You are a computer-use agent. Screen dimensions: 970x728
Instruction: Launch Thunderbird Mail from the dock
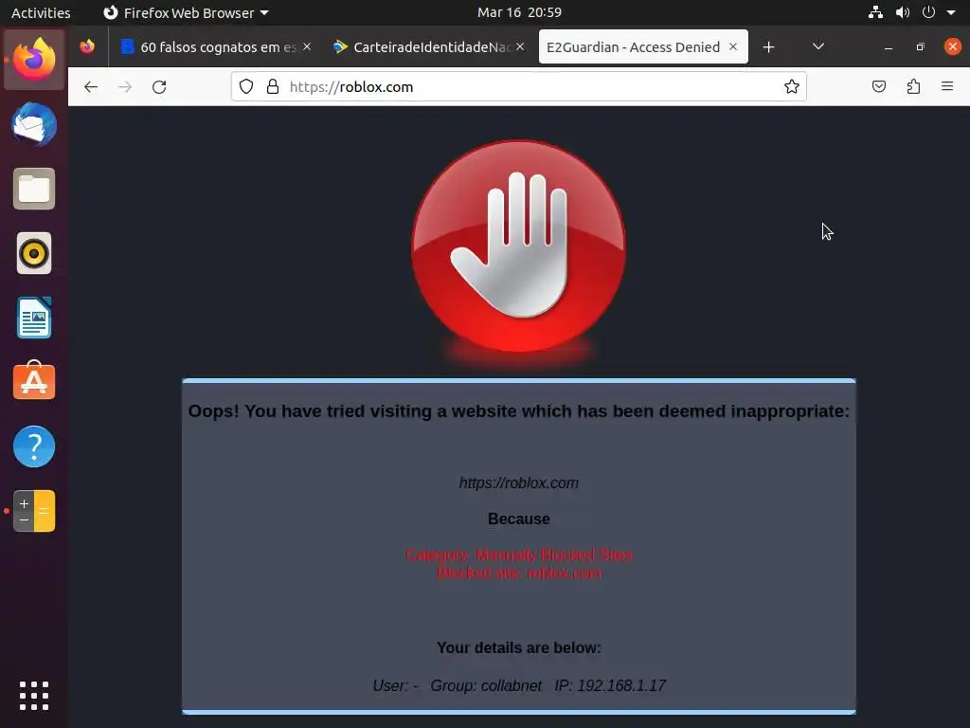tap(34, 124)
